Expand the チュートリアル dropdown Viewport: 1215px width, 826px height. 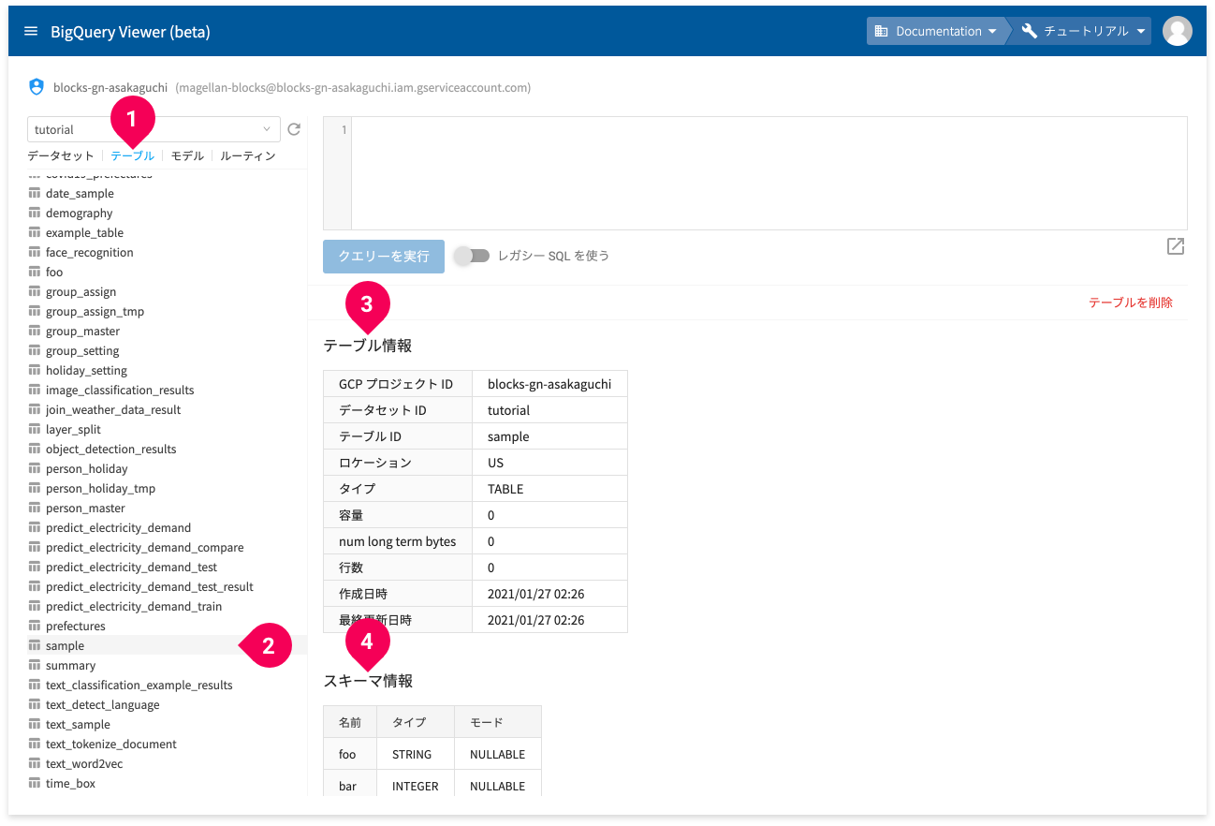[x=1083, y=31]
